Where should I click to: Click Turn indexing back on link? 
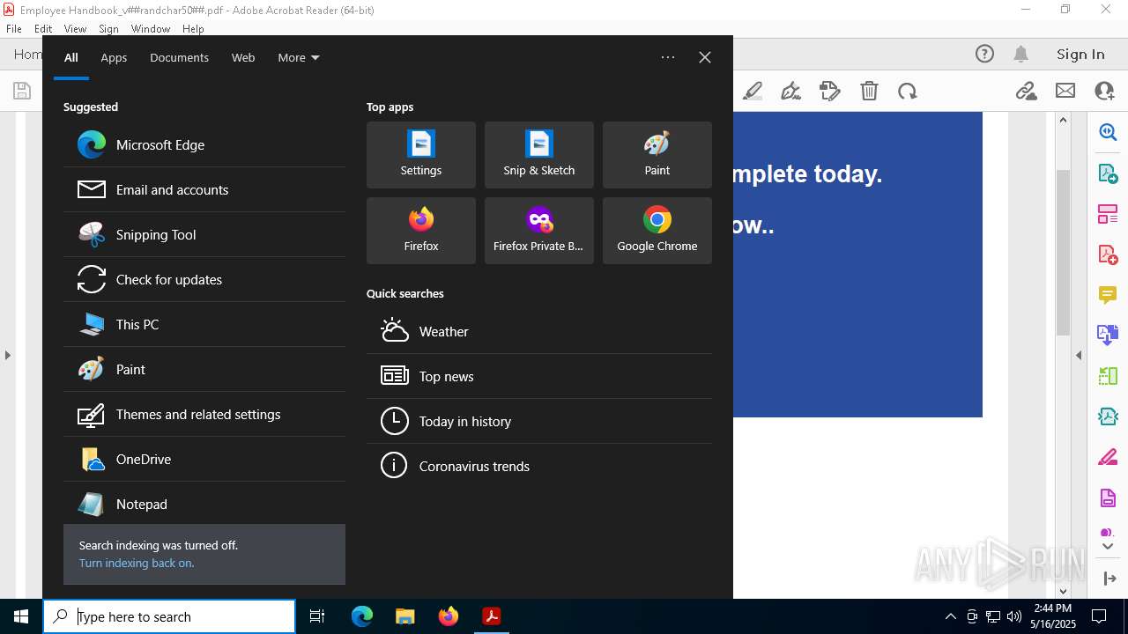tap(137, 564)
